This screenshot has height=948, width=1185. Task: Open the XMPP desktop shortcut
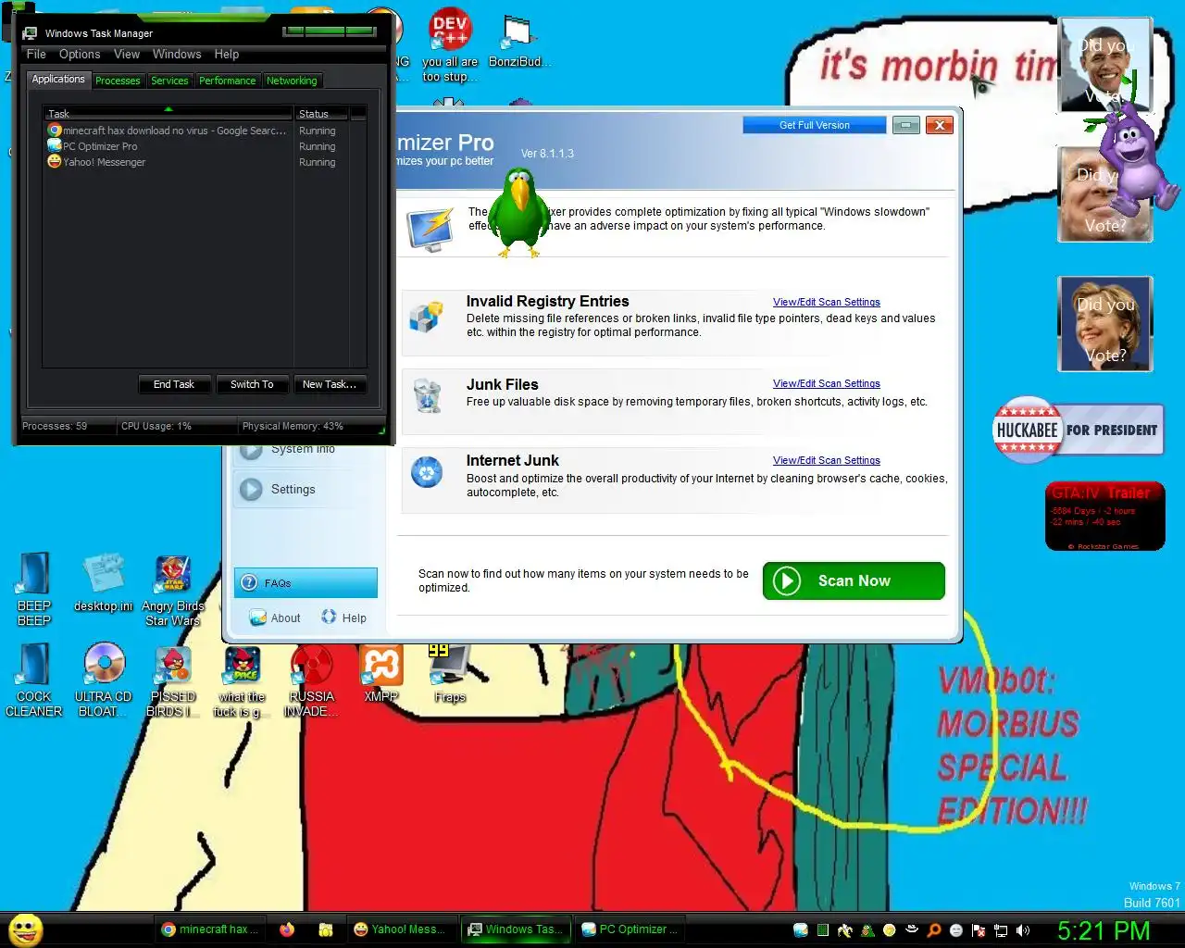pos(381,673)
